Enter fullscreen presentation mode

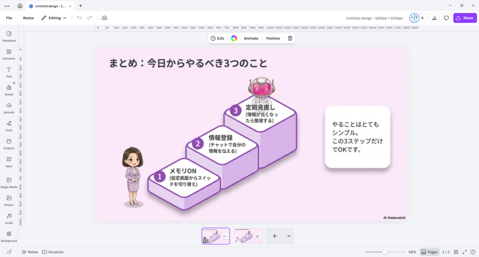point(465,252)
